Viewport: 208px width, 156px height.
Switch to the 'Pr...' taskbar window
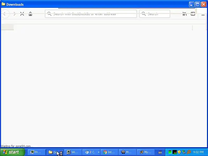point(36,152)
